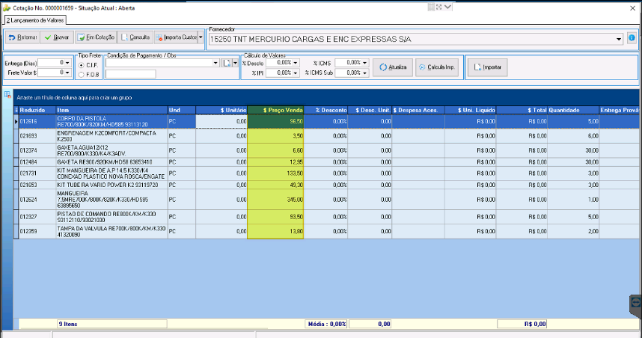This screenshot has height=338, width=642.
Task: Expand the Importa Custos dropdown arrow
Action: coord(201,37)
